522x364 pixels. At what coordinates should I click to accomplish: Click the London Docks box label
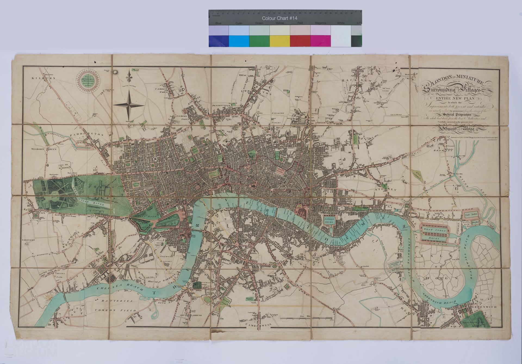329,220
